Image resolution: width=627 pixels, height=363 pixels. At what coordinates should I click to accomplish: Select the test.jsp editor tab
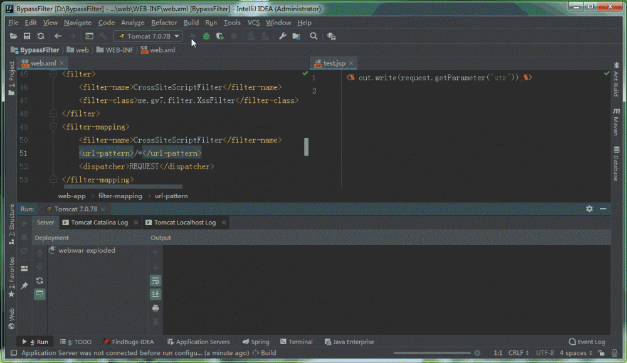click(334, 63)
